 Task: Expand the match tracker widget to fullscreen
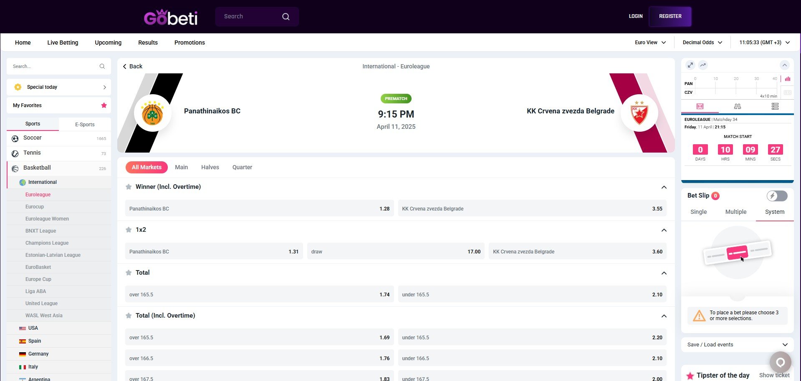point(690,65)
